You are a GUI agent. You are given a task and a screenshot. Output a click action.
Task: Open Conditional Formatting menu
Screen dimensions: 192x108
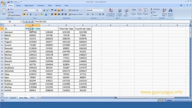[x=111, y=12]
